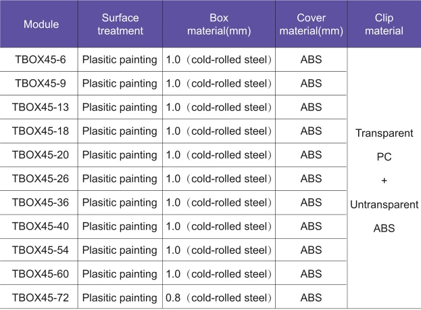Click the TBOX45-26 module cell

pyautogui.click(x=41, y=179)
